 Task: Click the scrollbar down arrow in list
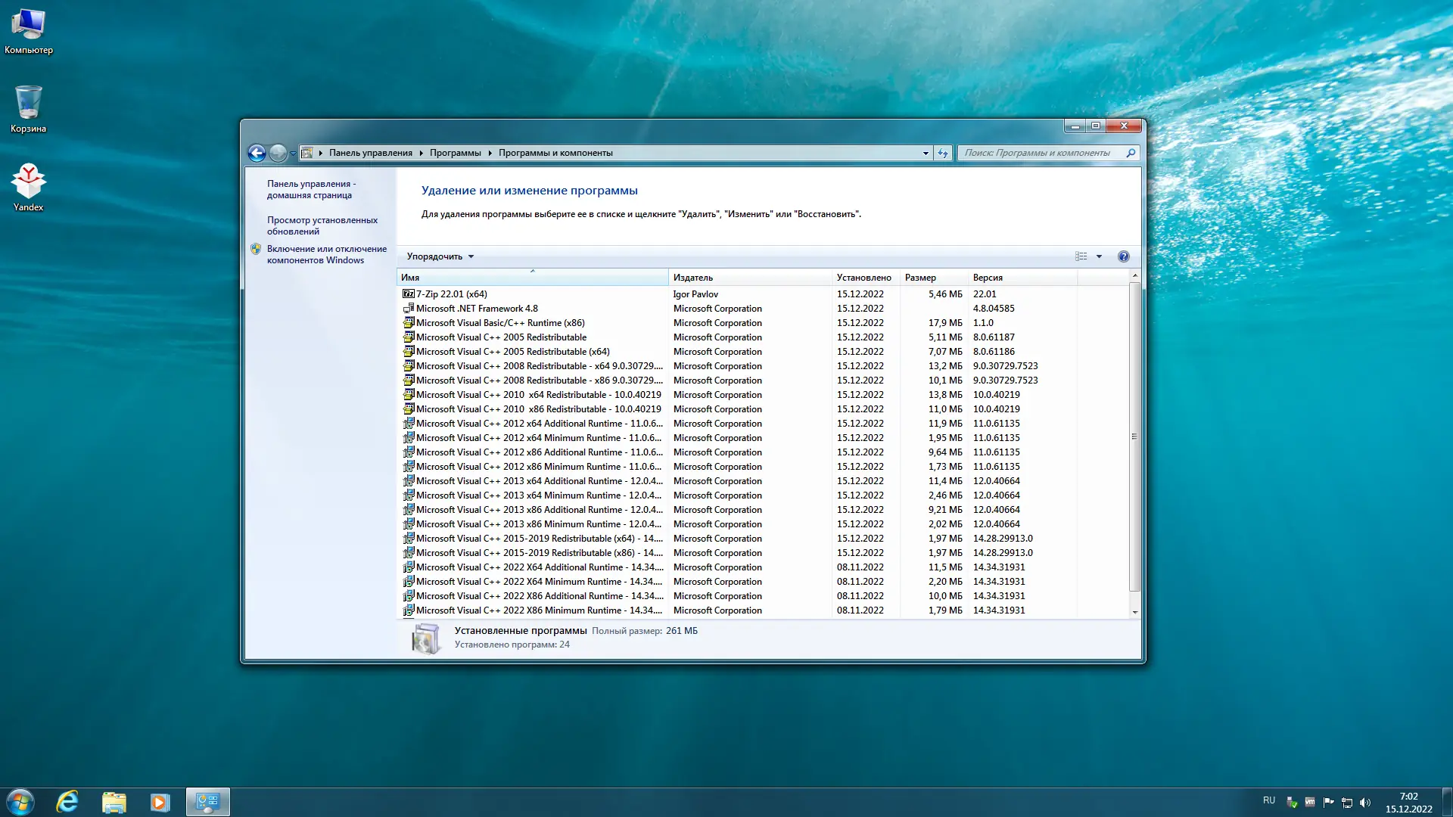(x=1134, y=612)
